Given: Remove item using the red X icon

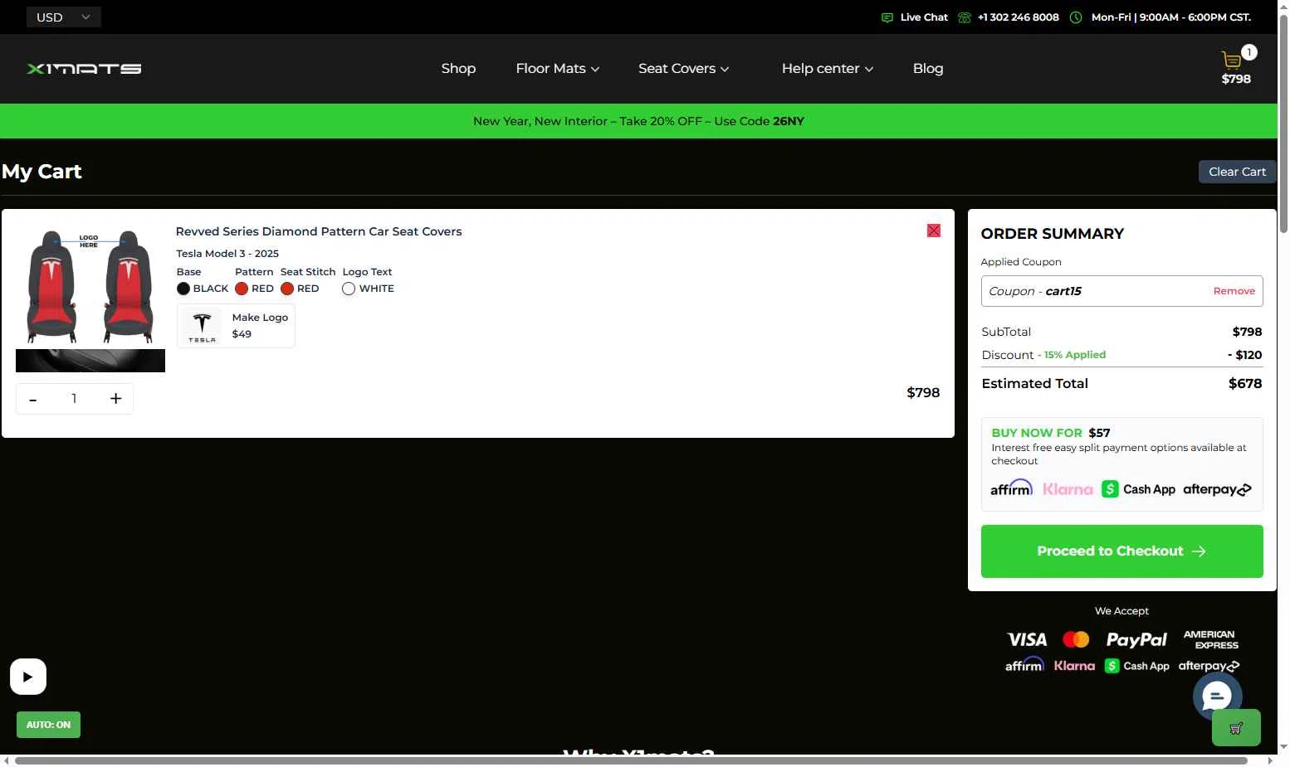Looking at the screenshot, I should 934,231.
